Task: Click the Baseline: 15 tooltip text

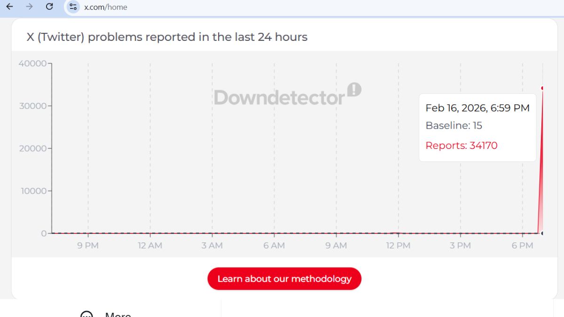Action: 454,125
